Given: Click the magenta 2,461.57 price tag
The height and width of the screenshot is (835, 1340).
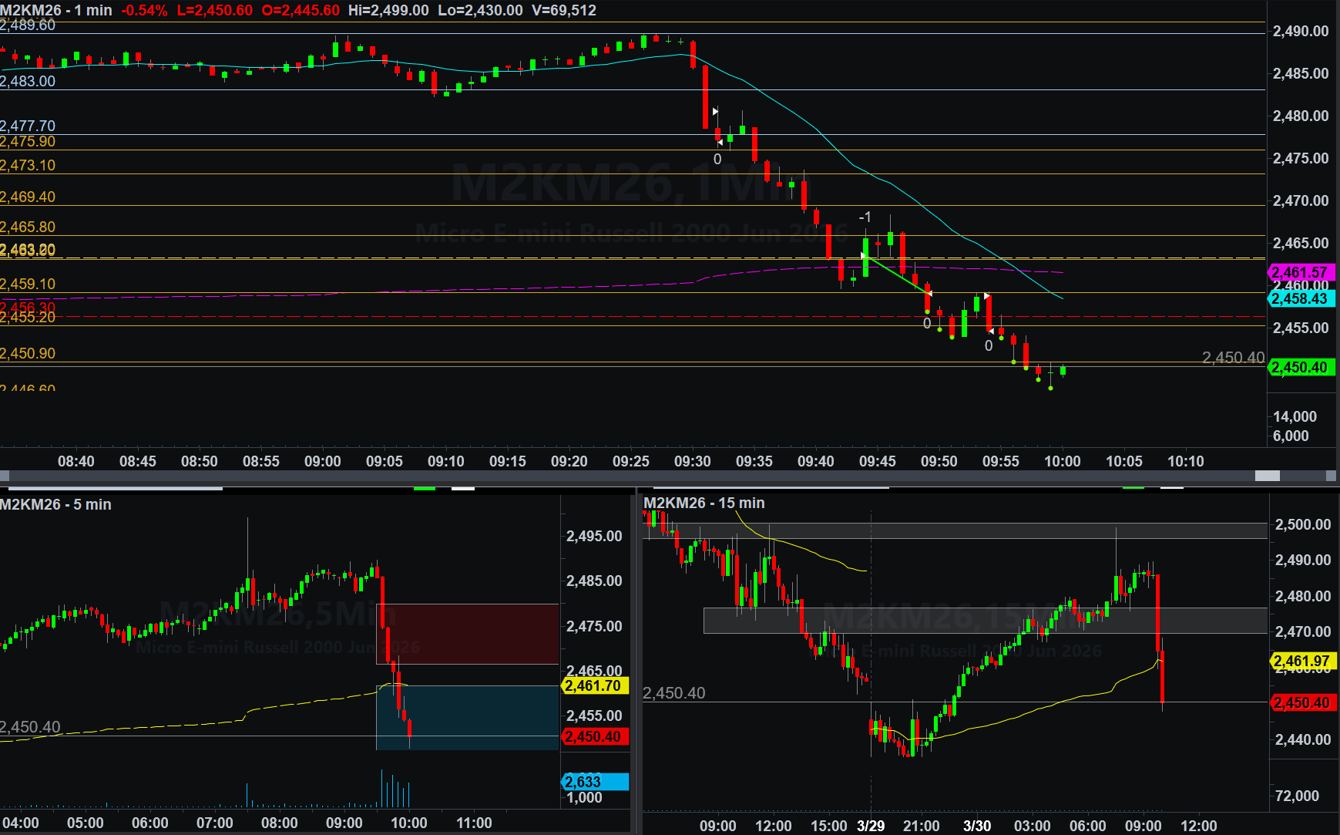Looking at the screenshot, I should click(1300, 272).
